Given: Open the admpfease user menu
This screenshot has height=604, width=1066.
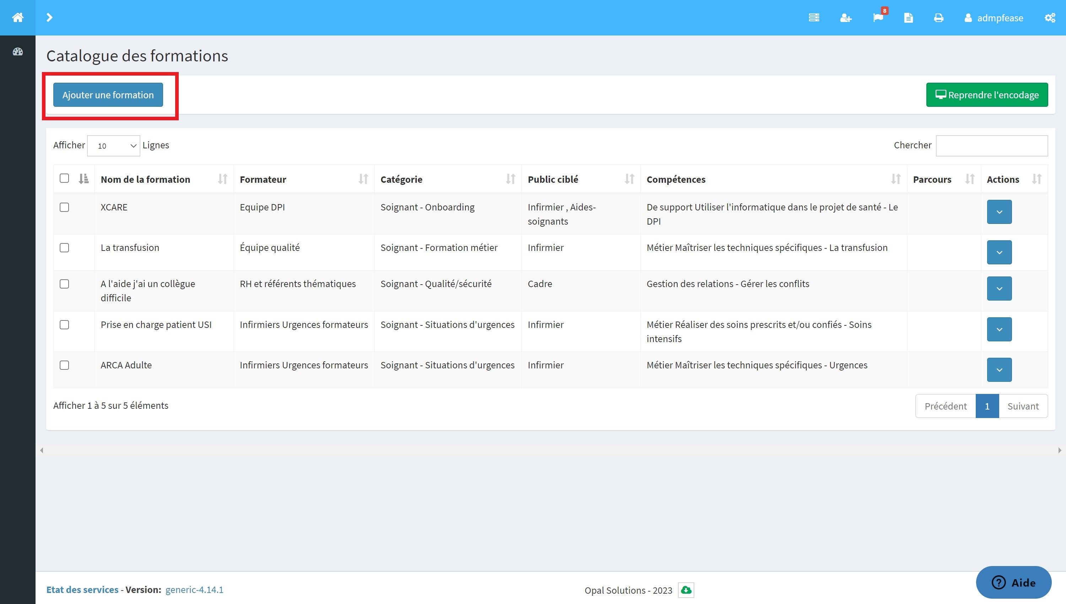Looking at the screenshot, I should tap(993, 18).
